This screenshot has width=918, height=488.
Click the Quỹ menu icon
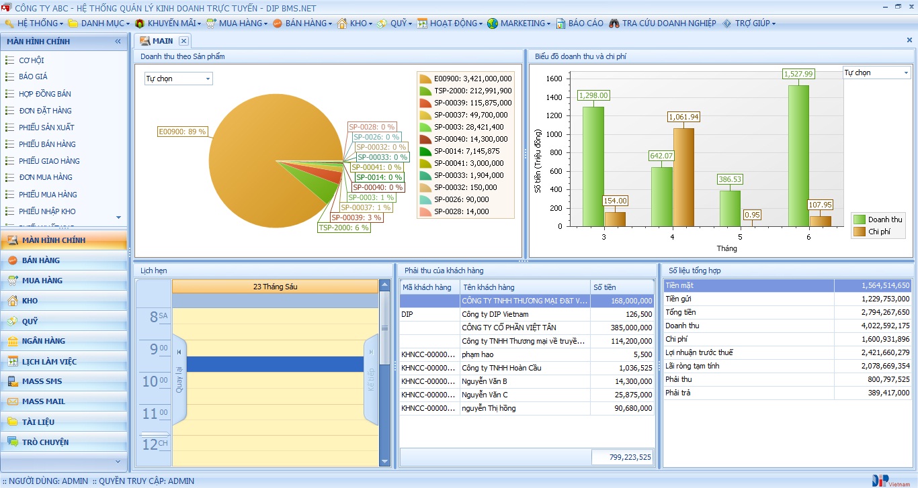click(382, 23)
